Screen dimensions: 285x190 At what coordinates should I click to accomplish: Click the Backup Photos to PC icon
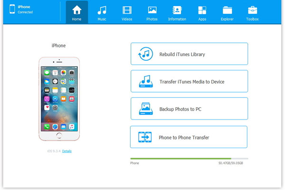[146, 109]
